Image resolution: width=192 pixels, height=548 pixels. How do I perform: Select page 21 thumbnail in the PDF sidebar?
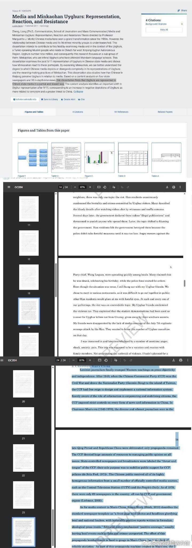(x=23, y=421)
